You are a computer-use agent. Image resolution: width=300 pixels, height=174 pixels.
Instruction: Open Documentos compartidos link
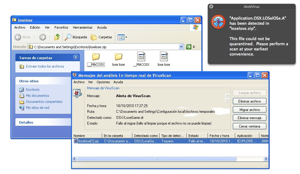pyautogui.click(x=44, y=102)
